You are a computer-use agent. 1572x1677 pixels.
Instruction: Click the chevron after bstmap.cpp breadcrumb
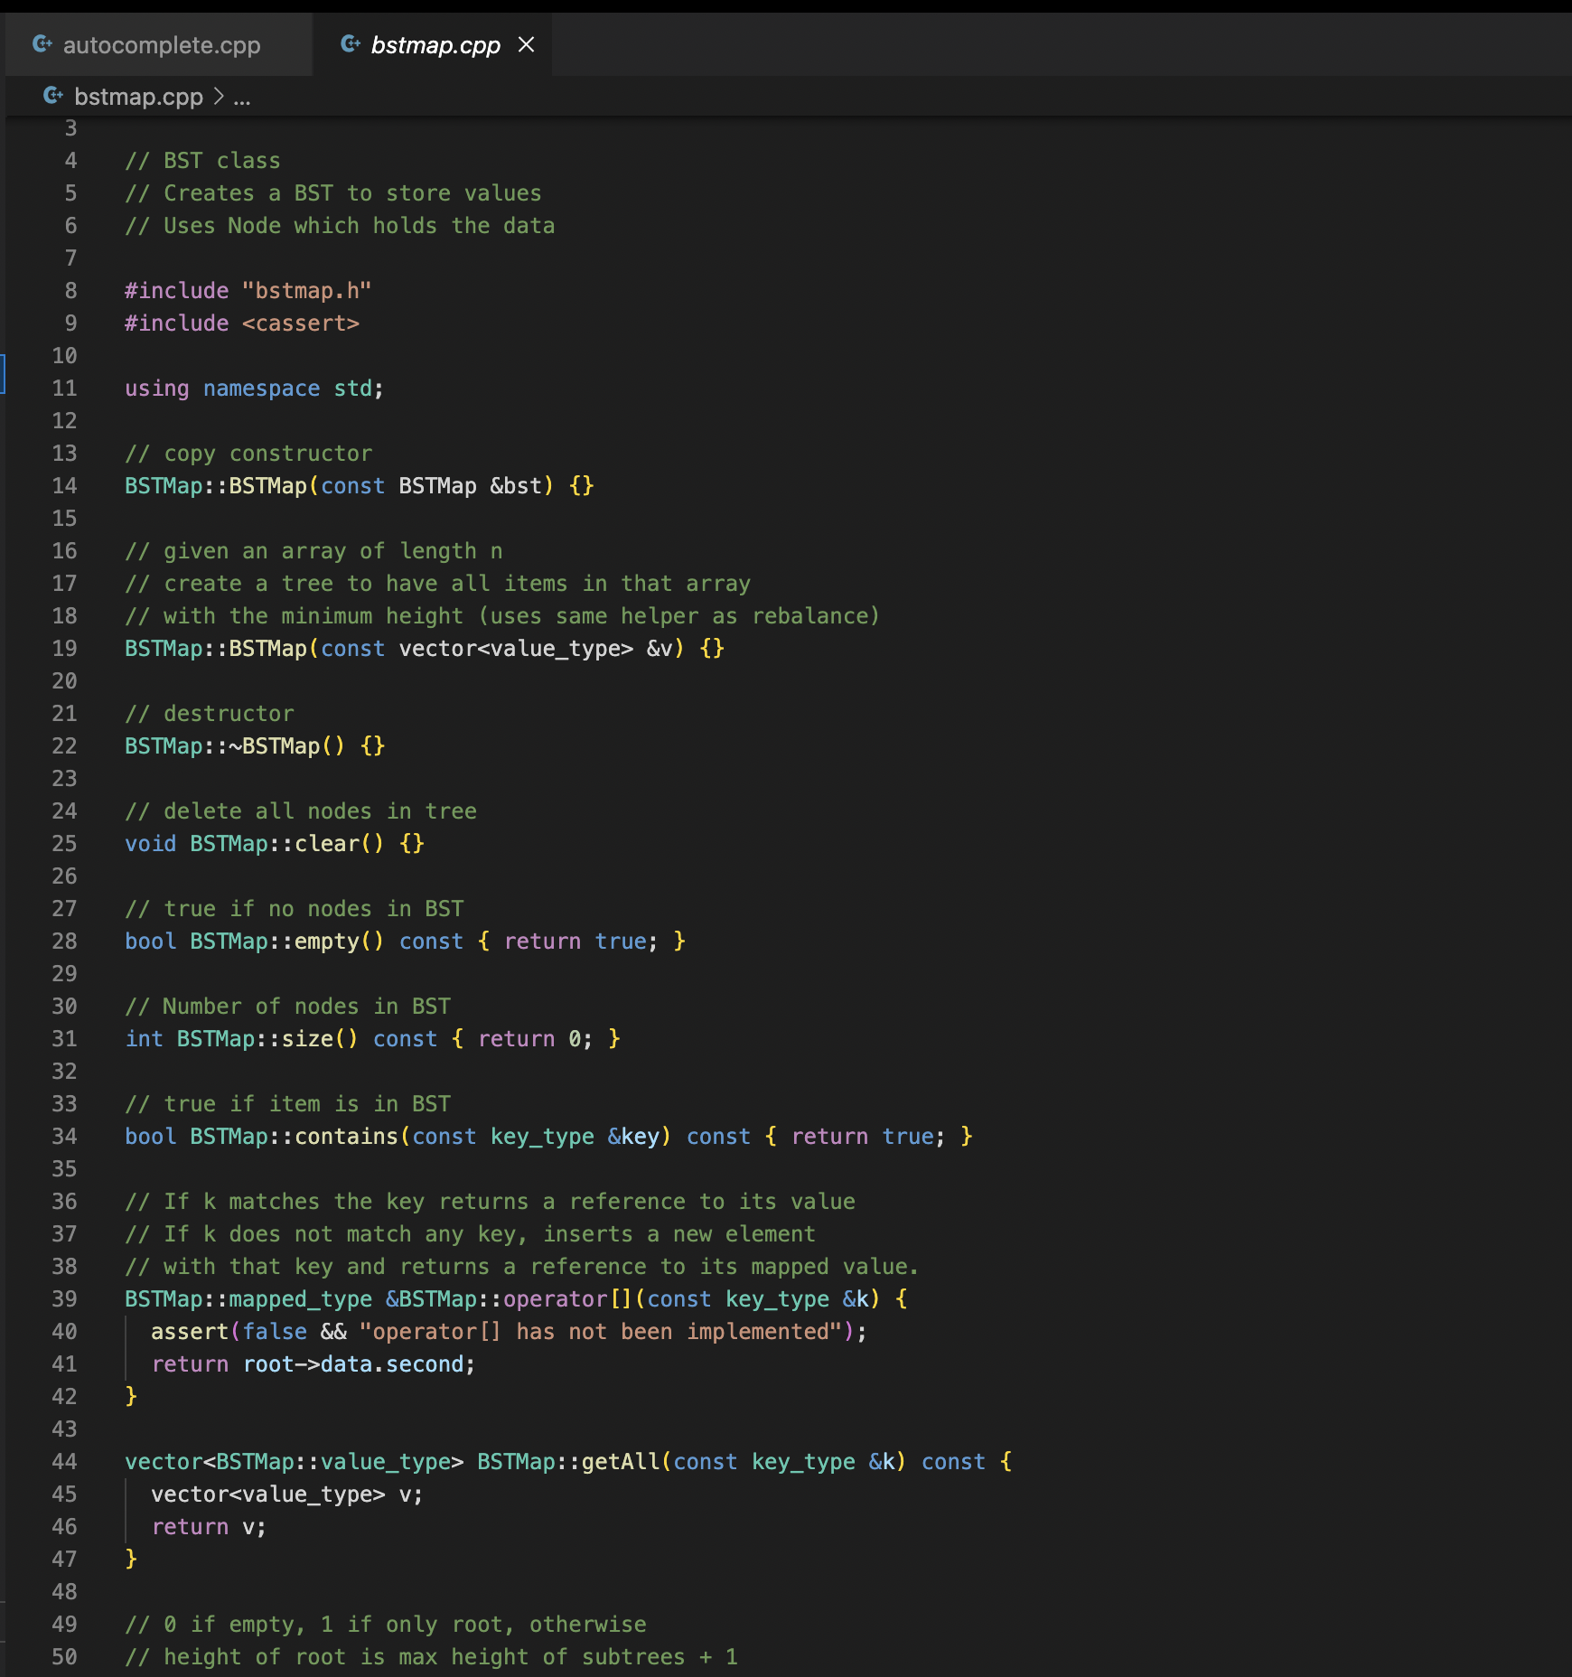[218, 97]
